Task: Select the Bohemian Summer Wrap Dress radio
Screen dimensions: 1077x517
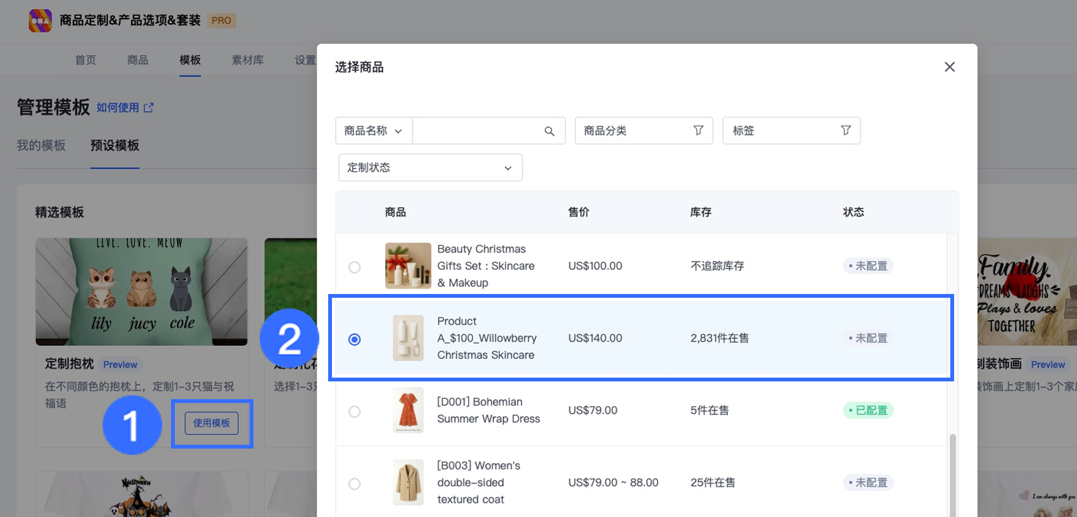Action: (355, 412)
